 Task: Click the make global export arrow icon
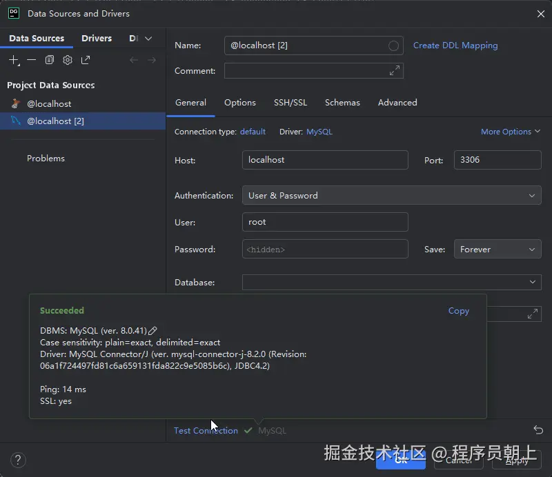click(86, 60)
